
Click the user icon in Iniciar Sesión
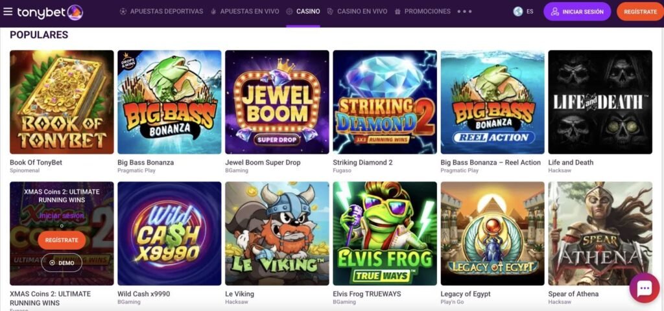pyautogui.click(x=555, y=12)
